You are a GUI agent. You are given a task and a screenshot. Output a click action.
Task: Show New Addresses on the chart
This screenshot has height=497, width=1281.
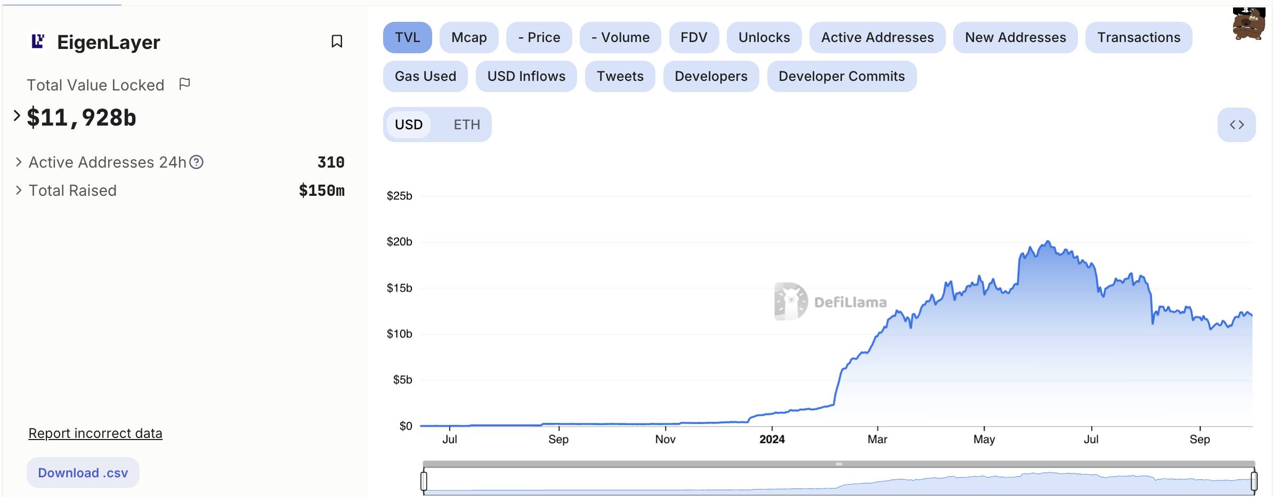coord(1015,37)
